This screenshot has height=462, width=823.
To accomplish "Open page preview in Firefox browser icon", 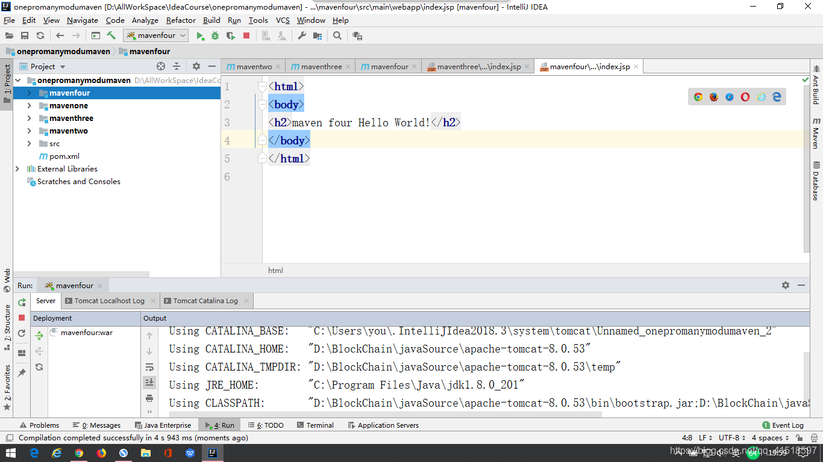I will click(714, 97).
